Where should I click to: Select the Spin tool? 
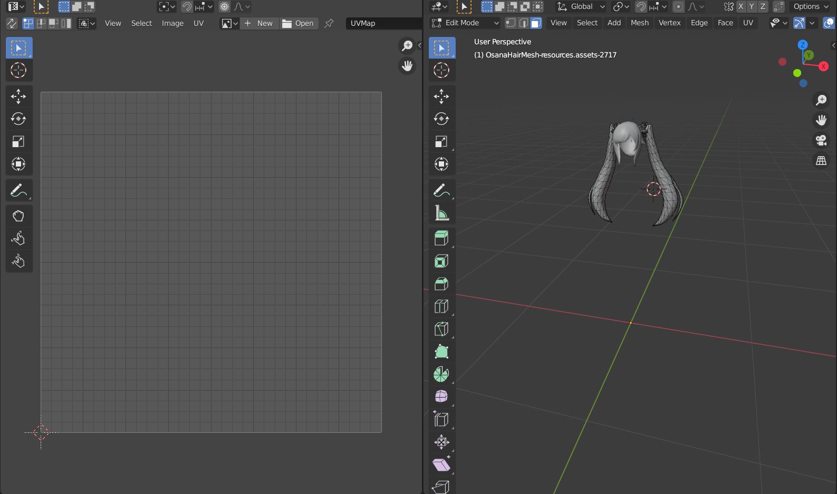pyautogui.click(x=441, y=374)
